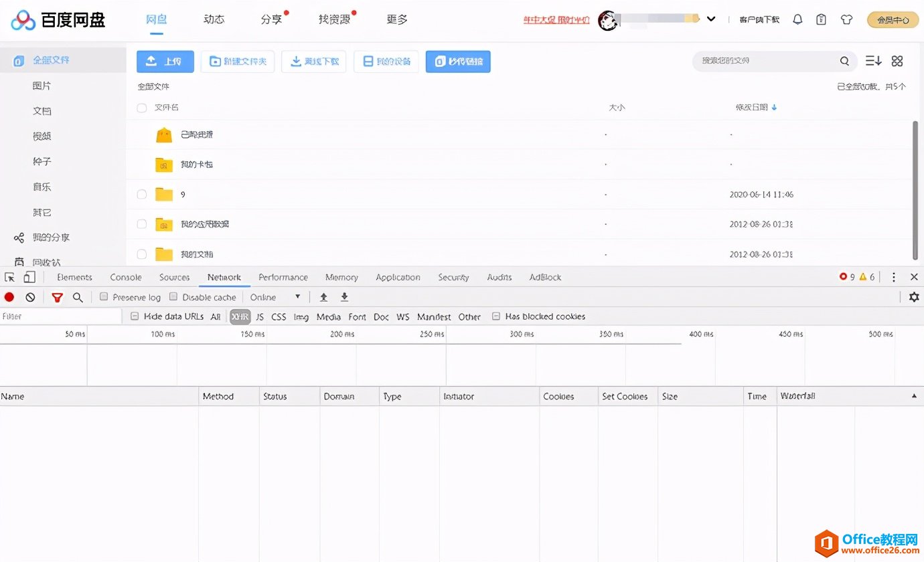Open the file sort order menu
This screenshot has height=562, width=924.
coord(873,61)
